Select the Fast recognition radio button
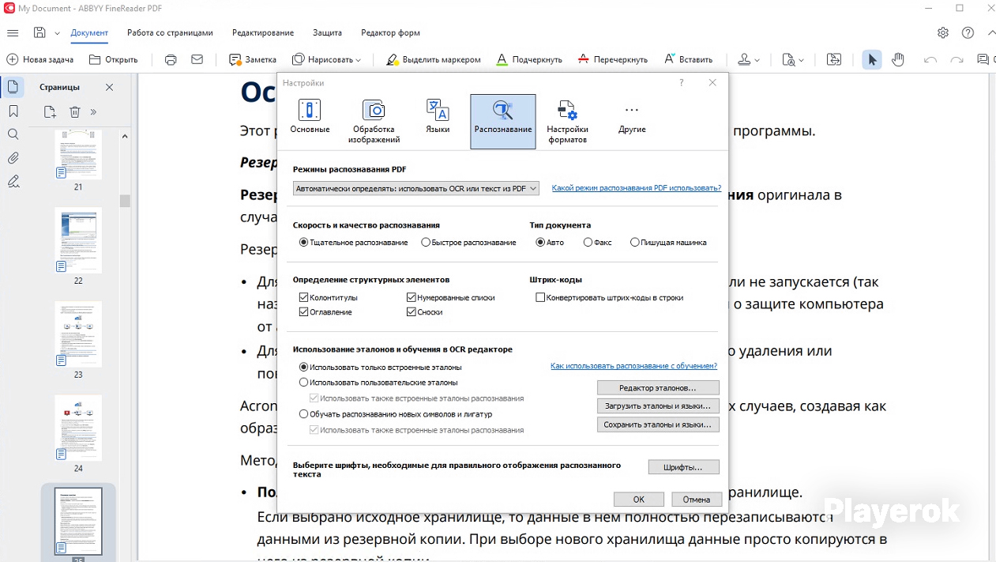 (426, 243)
